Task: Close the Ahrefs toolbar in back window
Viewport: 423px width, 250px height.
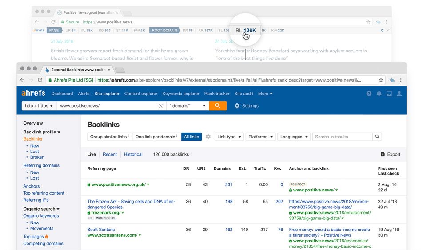Action: pyautogui.click(x=387, y=31)
